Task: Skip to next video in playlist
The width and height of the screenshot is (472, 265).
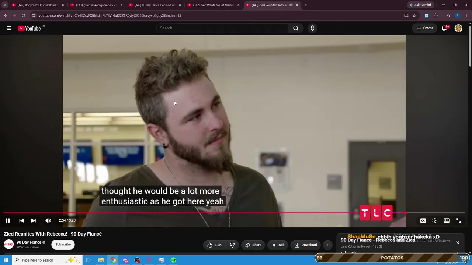Action: click(x=33, y=220)
